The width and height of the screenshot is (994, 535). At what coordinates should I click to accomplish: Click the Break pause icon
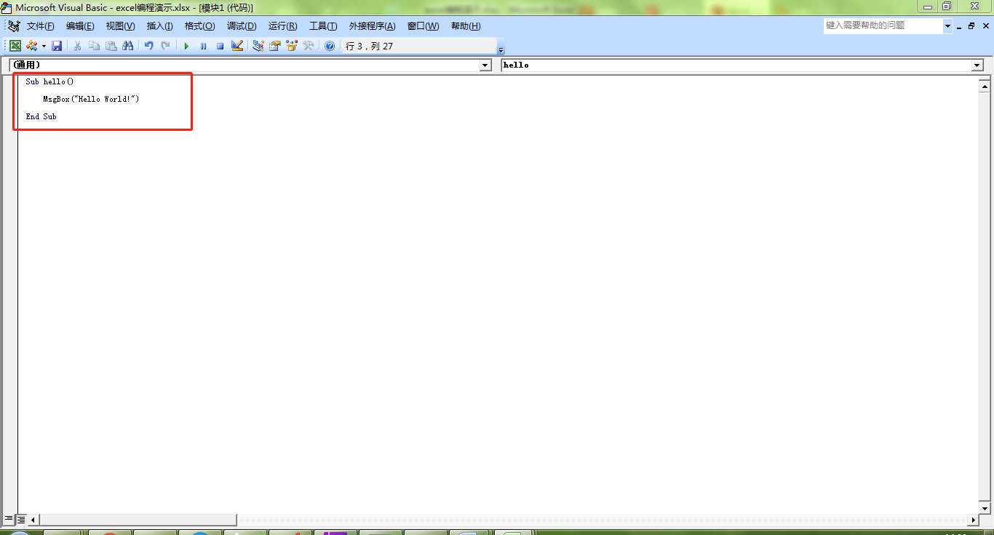click(x=203, y=46)
